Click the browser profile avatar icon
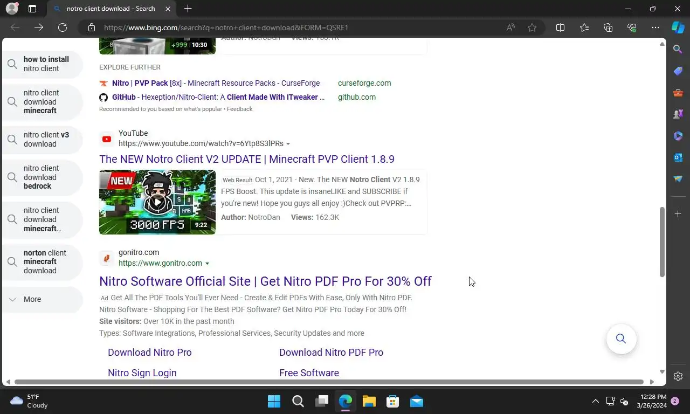 pos(12,9)
